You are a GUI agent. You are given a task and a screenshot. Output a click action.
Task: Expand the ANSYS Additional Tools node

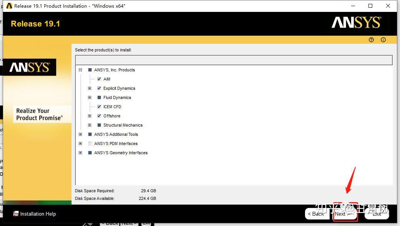[80, 134]
